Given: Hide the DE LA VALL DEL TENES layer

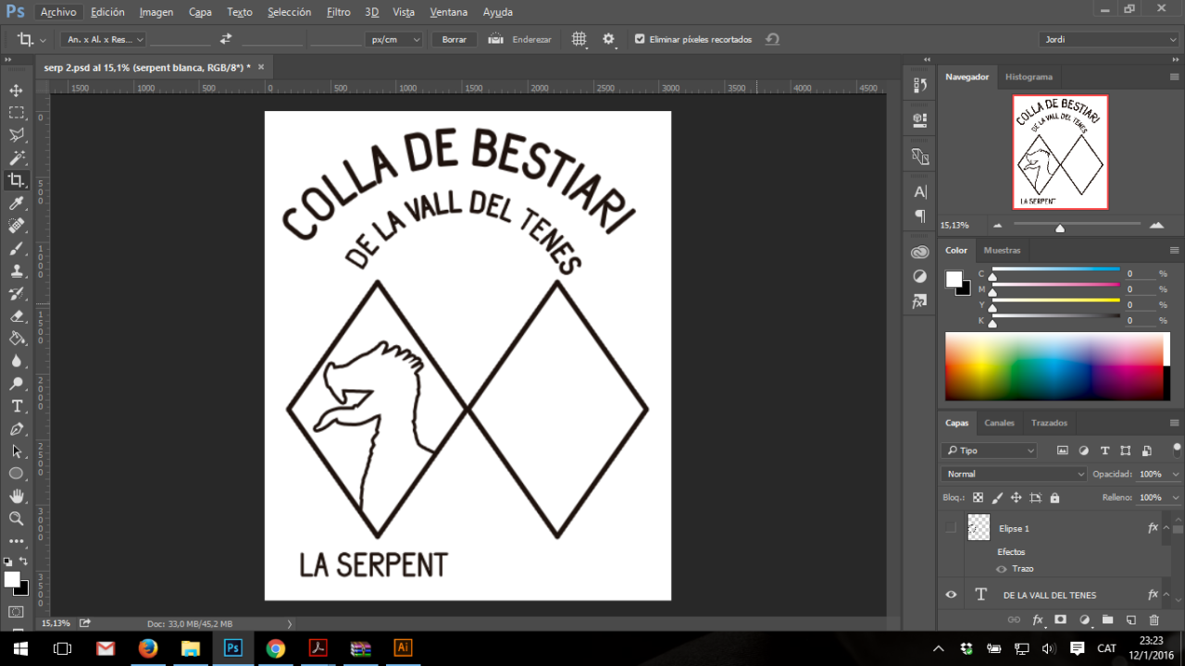Looking at the screenshot, I should (x=951, y=595).
